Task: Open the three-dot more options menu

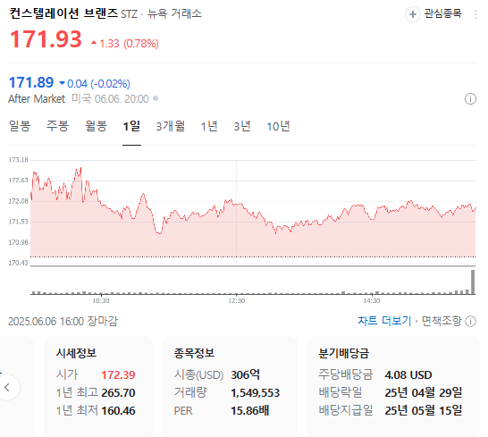Action: [x=475, y=14]
